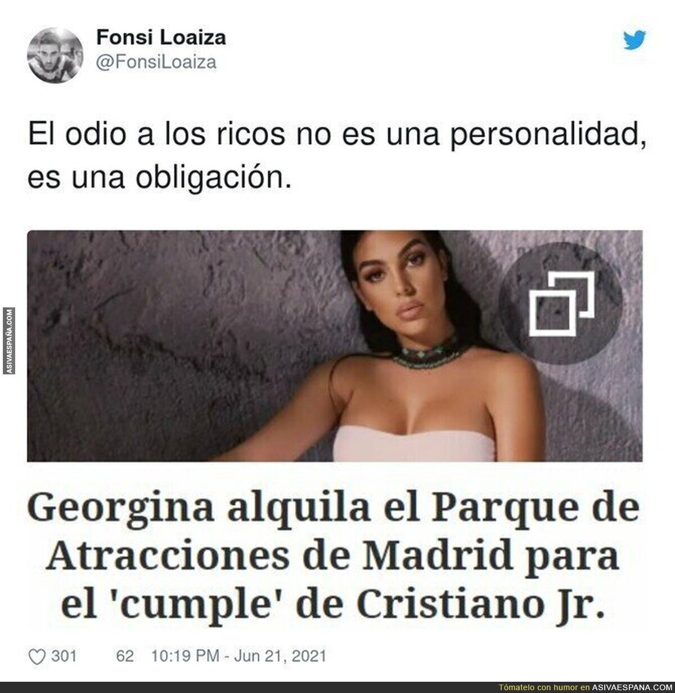The width and height of the screenshot is (675, 693).
Task: Like the tweet with heart icon
Action: point(38,656)
